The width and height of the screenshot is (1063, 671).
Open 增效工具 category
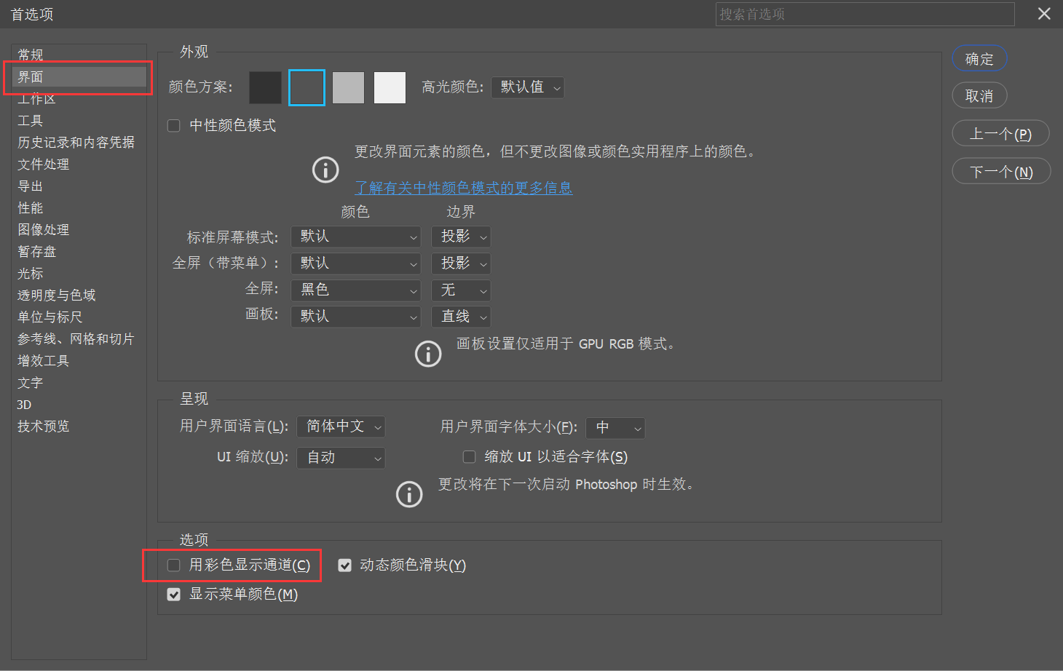click(79, 361)
